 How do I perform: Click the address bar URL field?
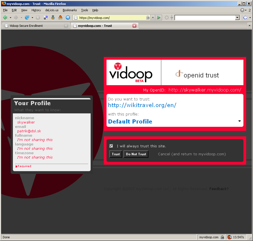click(112, 18)
